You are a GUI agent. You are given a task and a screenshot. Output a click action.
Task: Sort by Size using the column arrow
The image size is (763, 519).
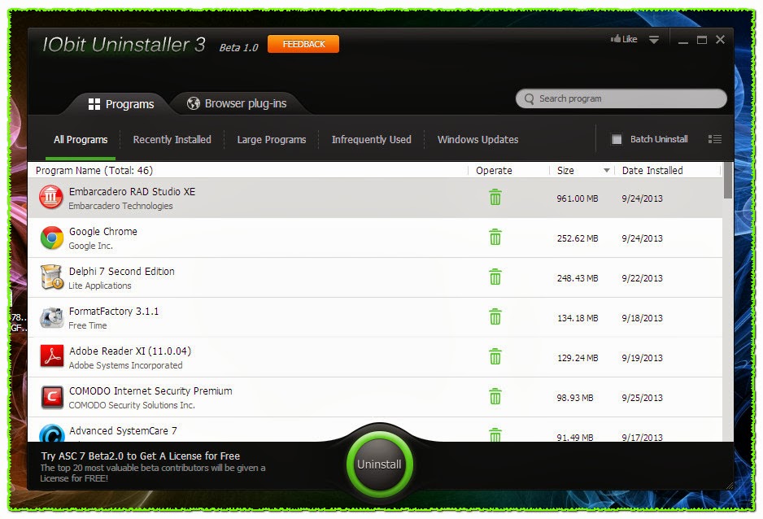606,171
